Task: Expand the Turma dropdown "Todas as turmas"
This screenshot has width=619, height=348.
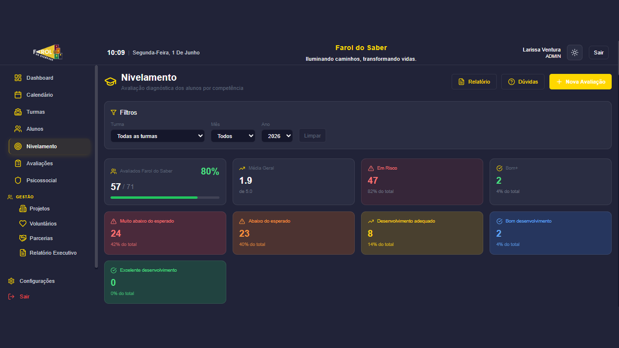Action: [x=158, y=136]
